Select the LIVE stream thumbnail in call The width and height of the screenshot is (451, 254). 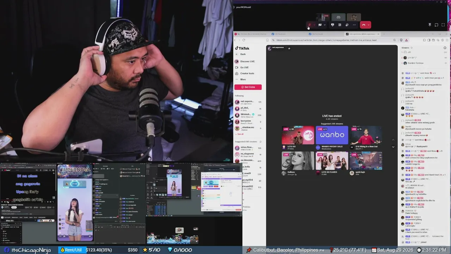323,17
